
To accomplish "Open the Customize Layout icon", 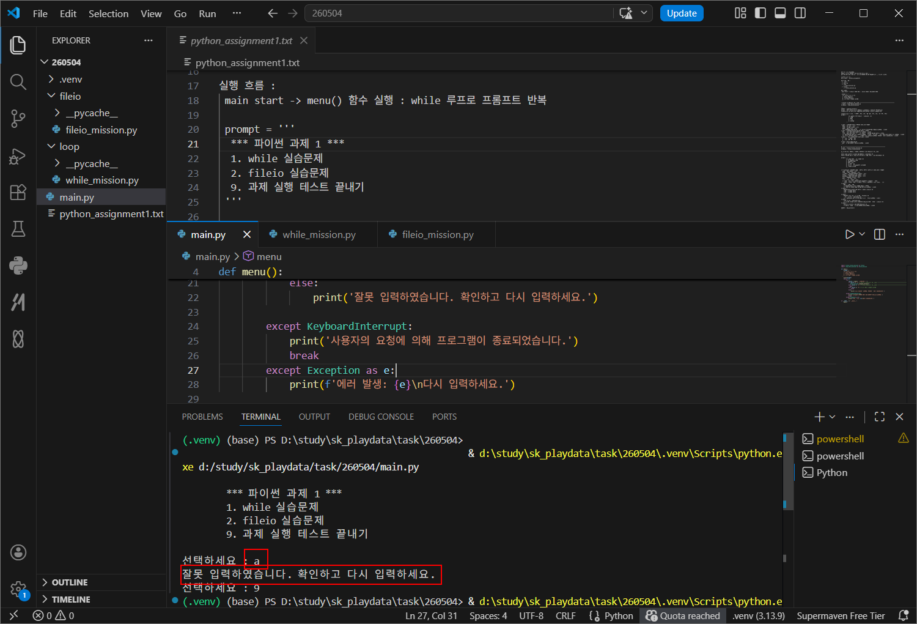I will click(x=740, y=13).
